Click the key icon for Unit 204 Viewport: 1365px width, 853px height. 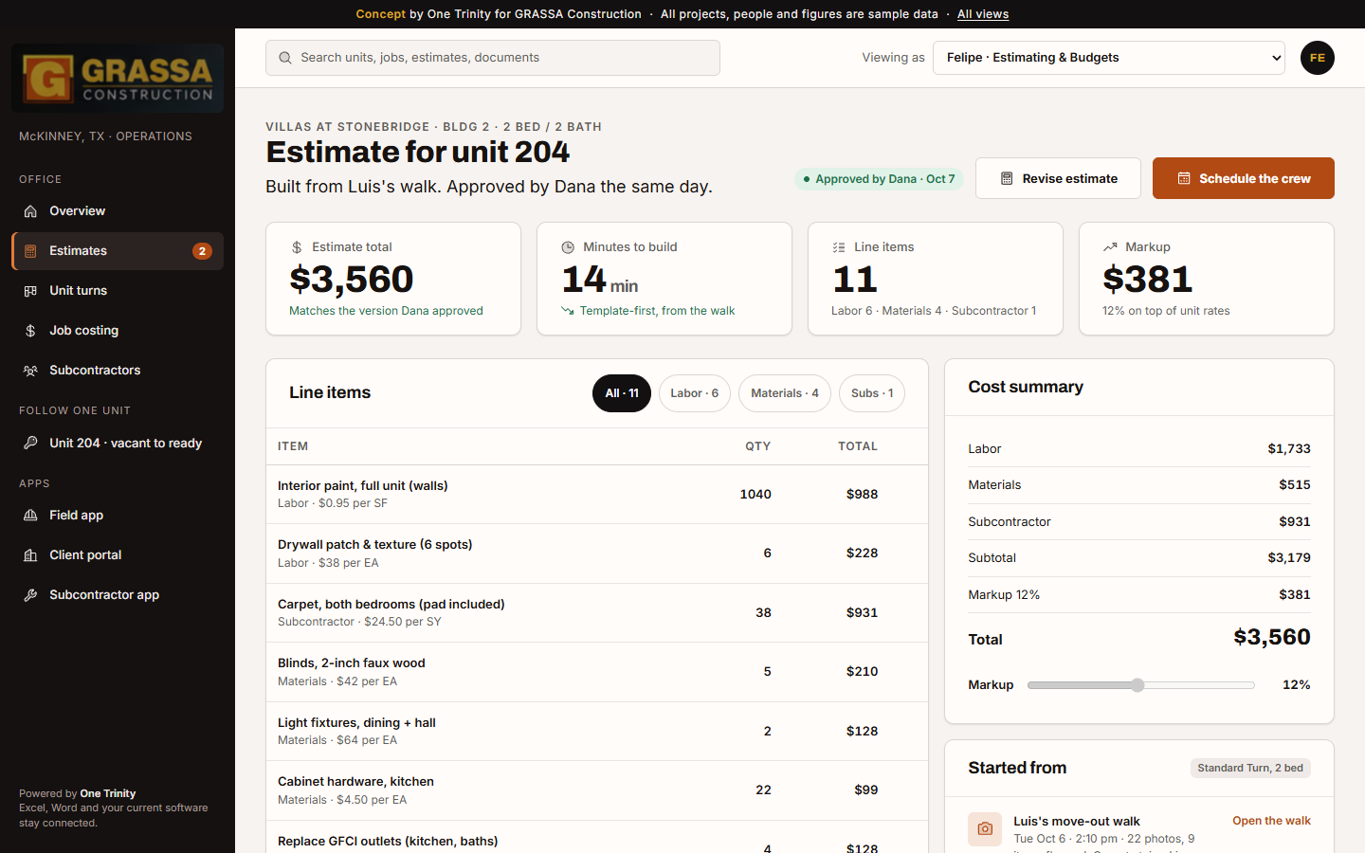[x=30, y=444]
